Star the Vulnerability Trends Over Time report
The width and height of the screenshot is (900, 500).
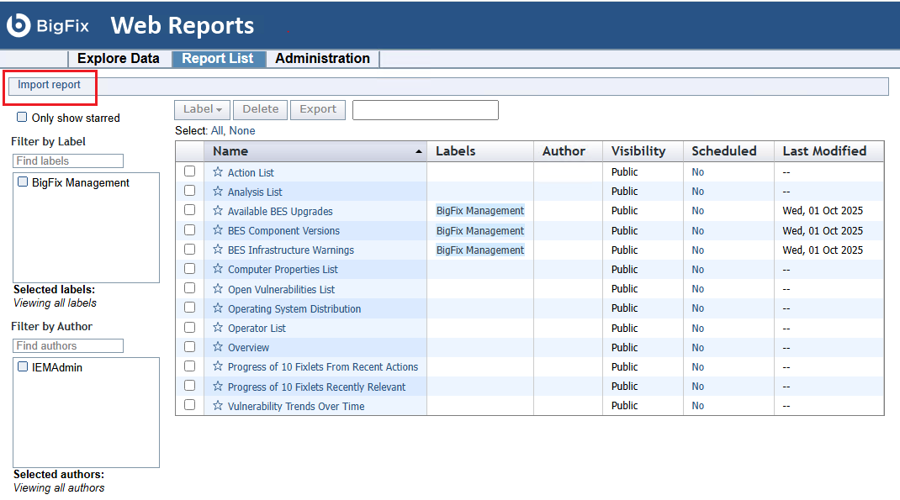tap(218, 406)
